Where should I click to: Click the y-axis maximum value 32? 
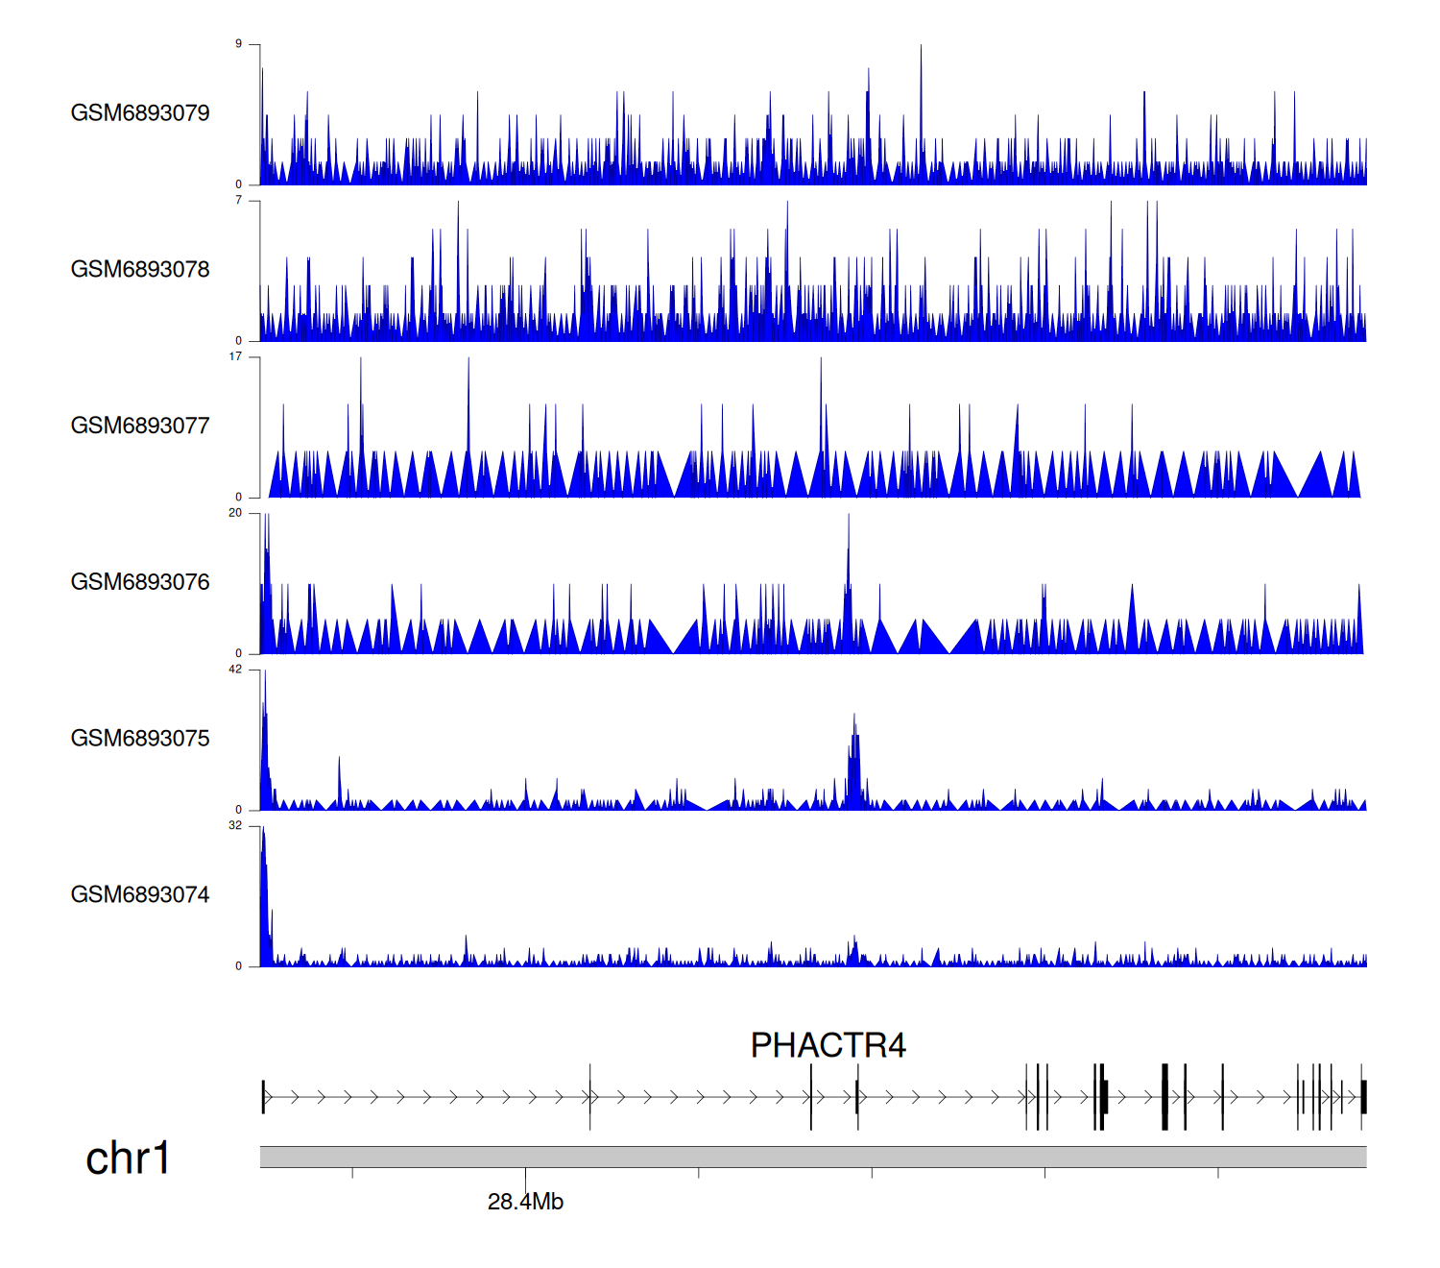[235, 826]
